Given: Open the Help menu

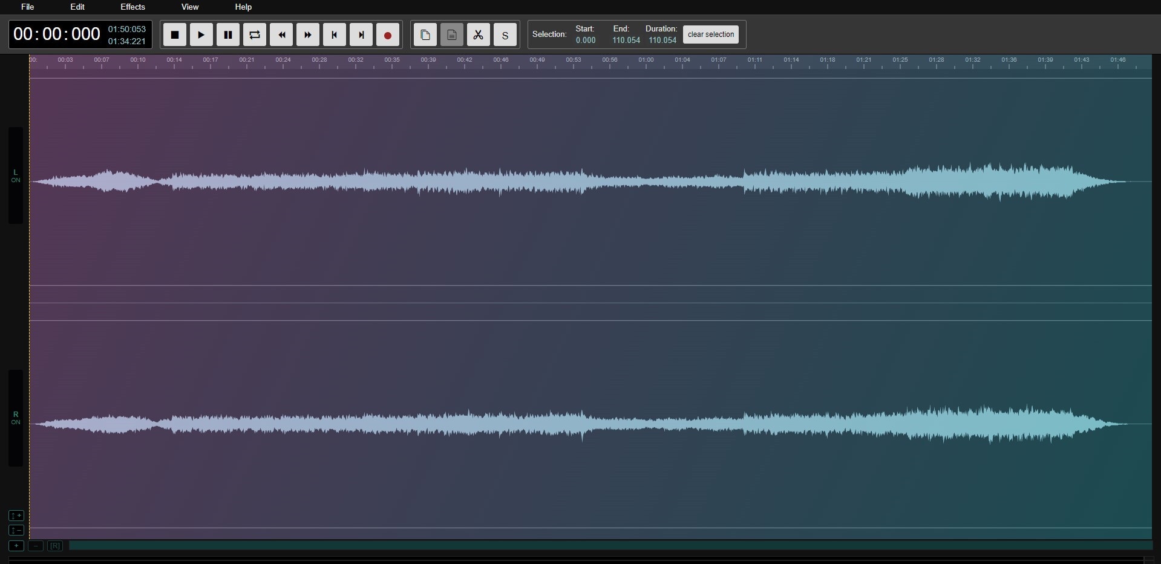Looking at the screenshot, I should [x=243, y=7].
